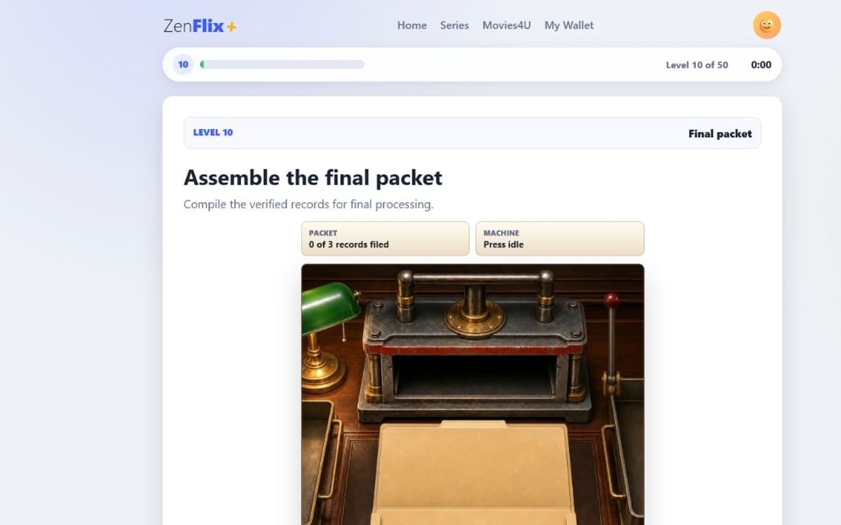Click the press machine top handle
Viewport: 841px width, 525px height.
coord(474,278)
